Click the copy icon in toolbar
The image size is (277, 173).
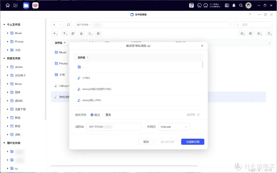click(x=73, y=34)
